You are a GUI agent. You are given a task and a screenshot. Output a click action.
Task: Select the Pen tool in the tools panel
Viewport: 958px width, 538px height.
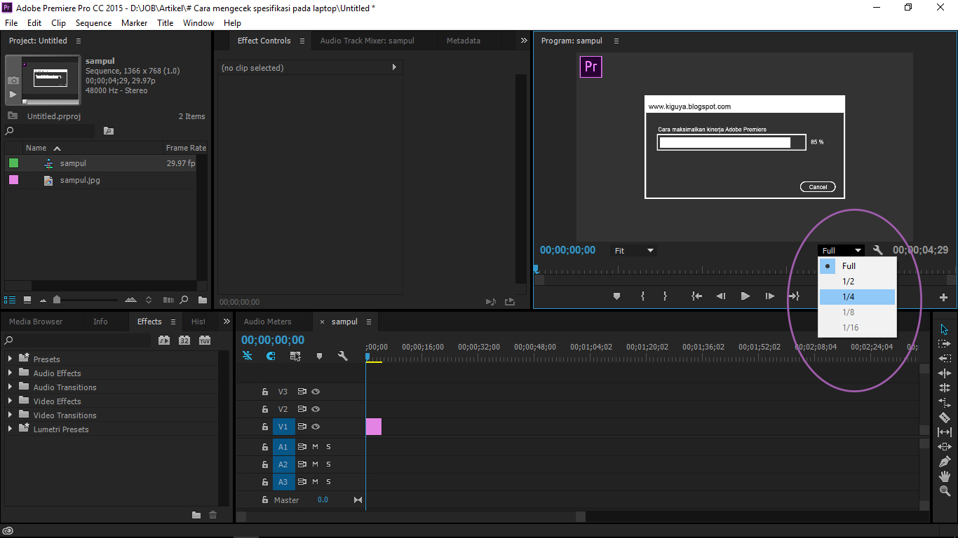945,461
